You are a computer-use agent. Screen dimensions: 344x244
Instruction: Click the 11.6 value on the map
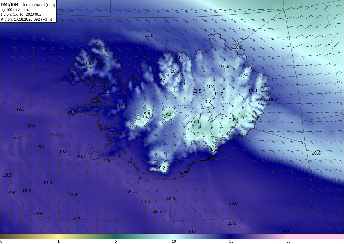(103, 51)
